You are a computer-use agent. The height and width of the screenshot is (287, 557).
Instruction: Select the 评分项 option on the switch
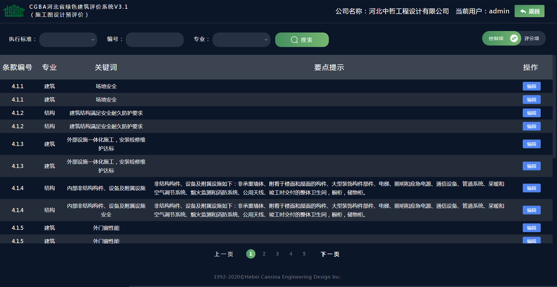pyautogui.click(x=531, y=39)
